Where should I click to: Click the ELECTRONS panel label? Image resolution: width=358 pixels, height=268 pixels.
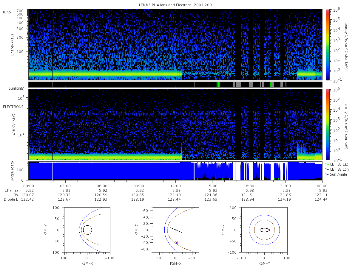(x=13, y=107)
